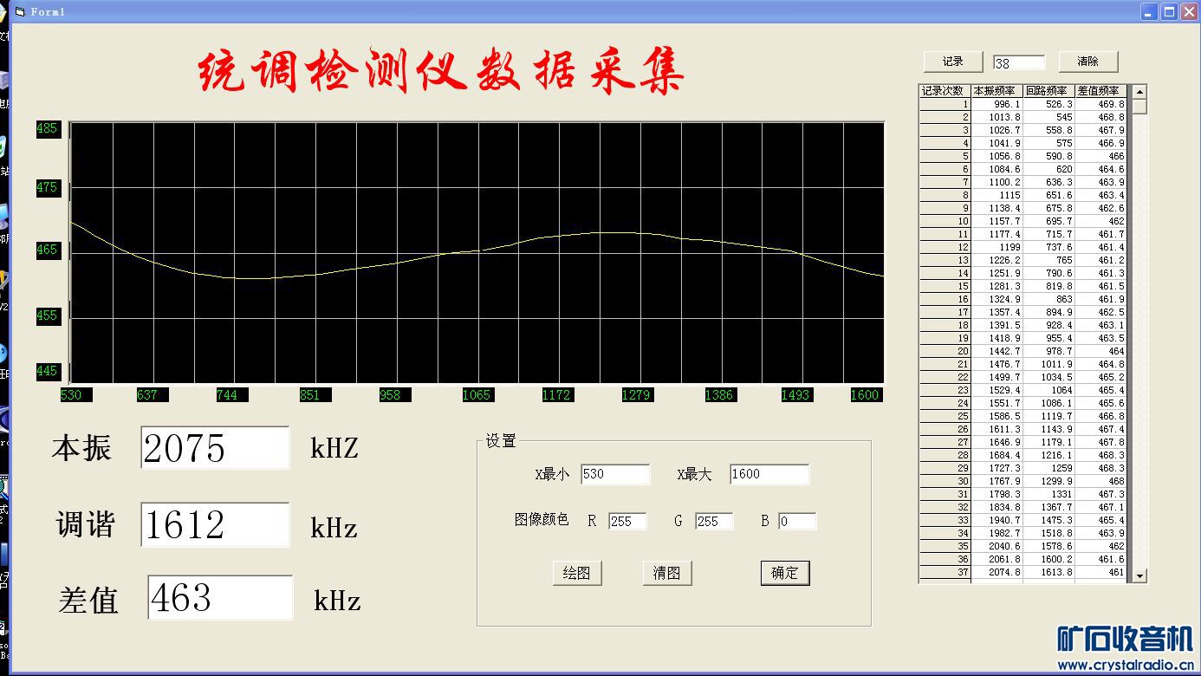Click the data table scrollbar thumb
The height and width of the screenshot is (676, 1201).
click(x=1139, y=107)
